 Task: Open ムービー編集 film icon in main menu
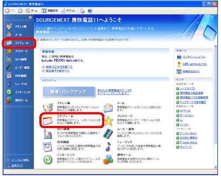[108, 134]
